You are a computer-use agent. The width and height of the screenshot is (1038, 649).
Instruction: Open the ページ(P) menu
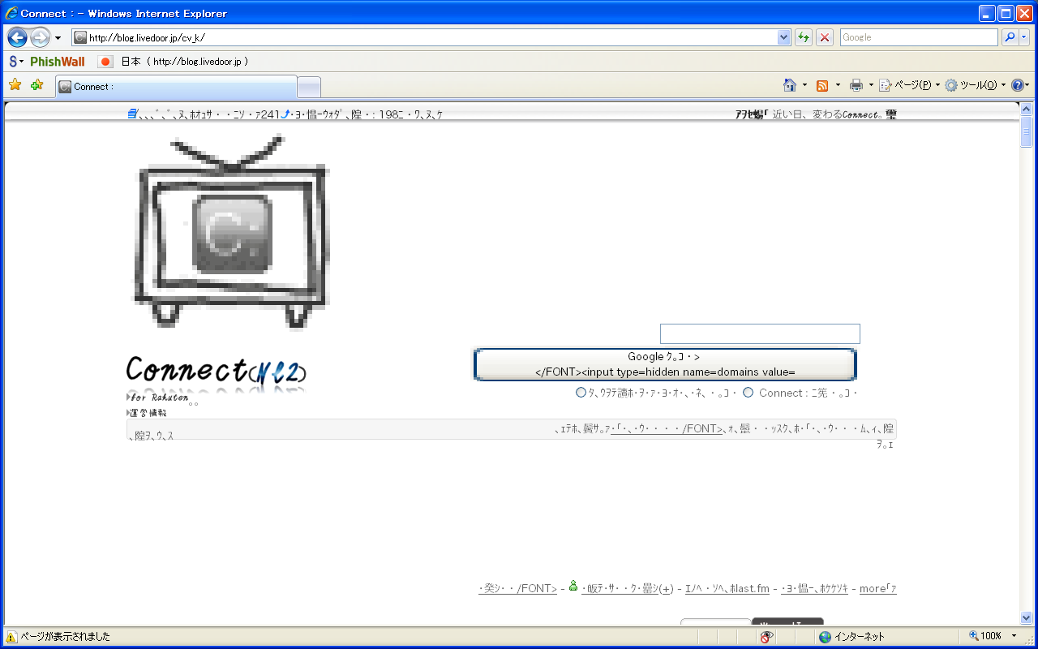910,85
